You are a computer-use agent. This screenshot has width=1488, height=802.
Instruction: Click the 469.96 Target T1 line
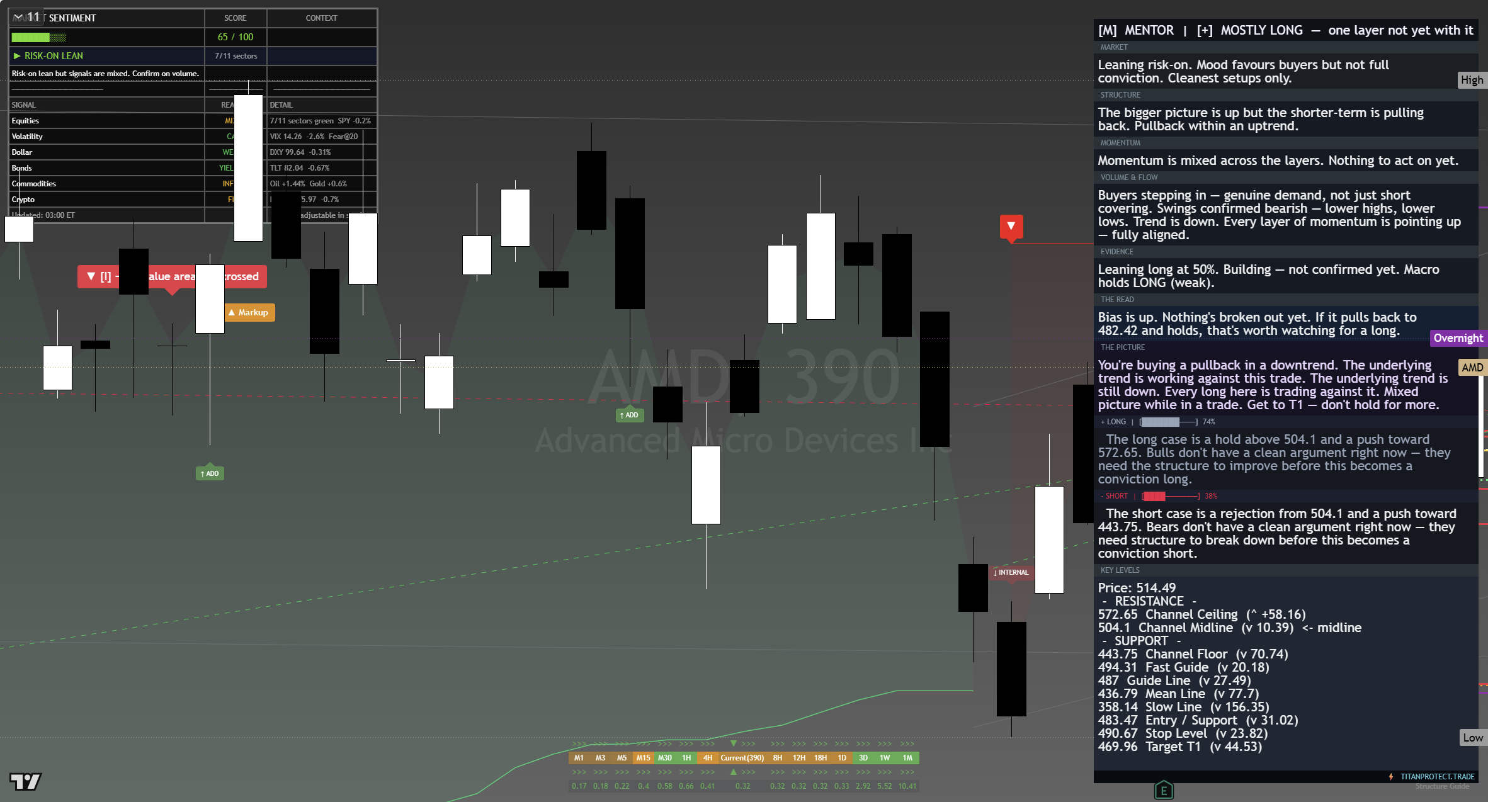coord(1179,747)
